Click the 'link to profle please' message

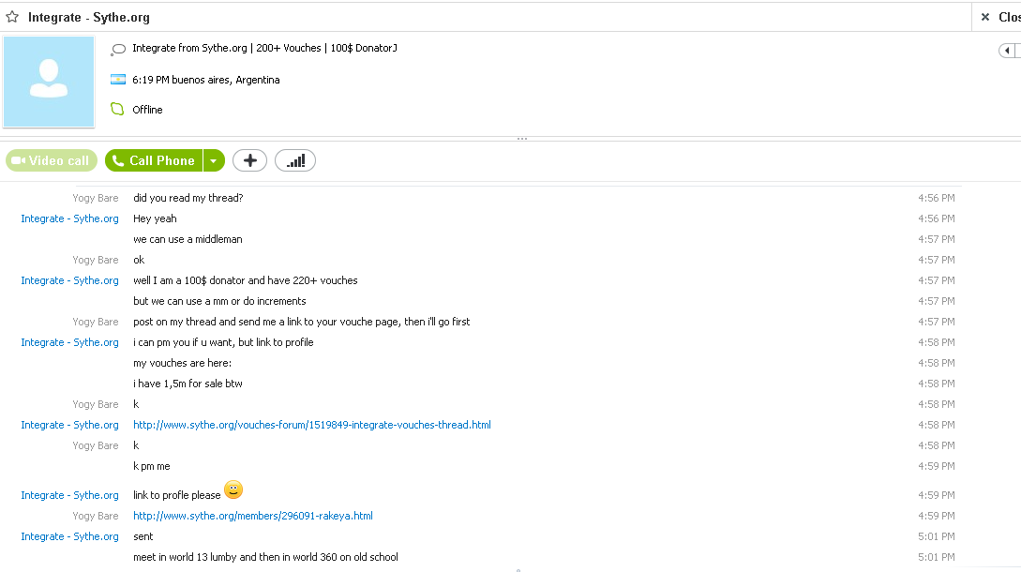[177, 495]
